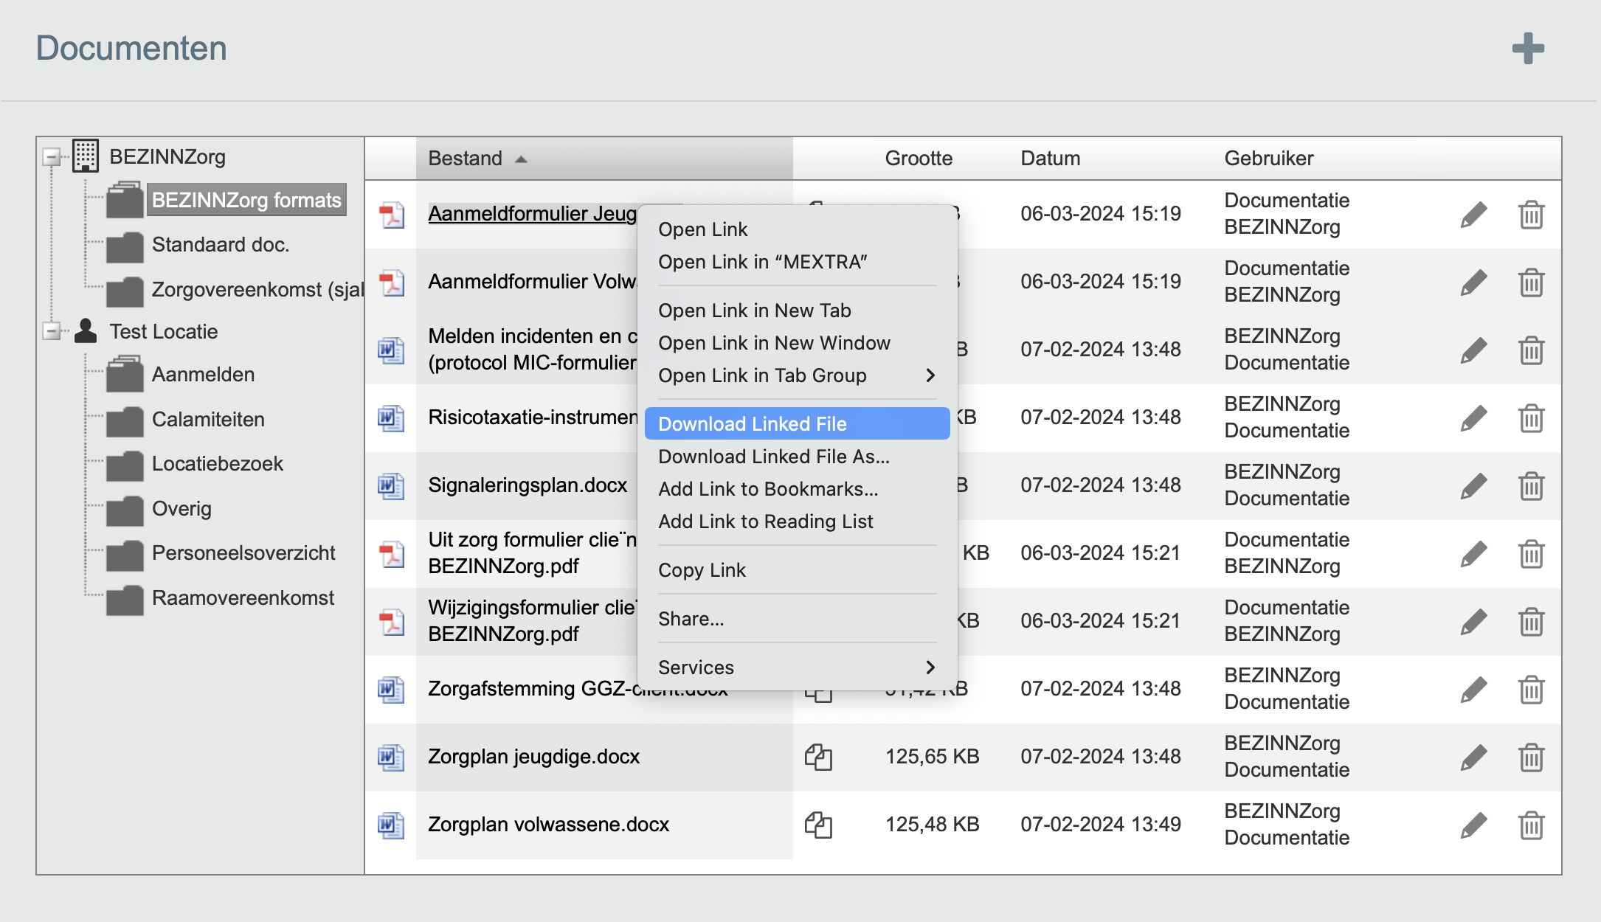Open Zorgplan volwassene.docx file link
1601x922 pixels.
tap(548, 825)
